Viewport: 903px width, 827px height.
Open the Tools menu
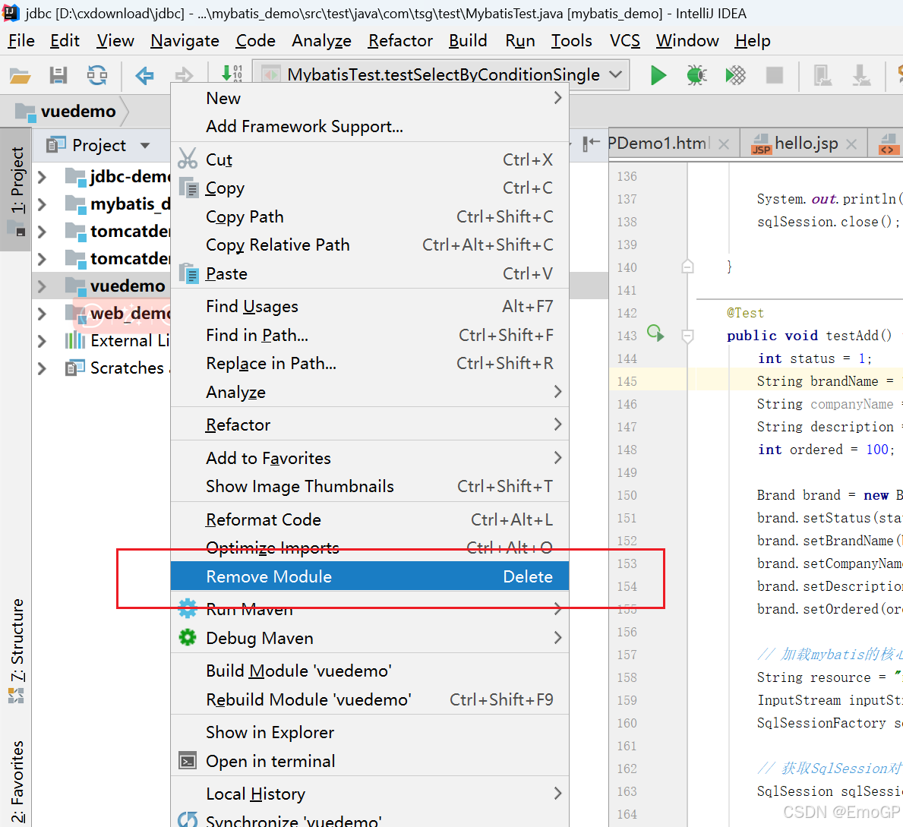point(571,41)
